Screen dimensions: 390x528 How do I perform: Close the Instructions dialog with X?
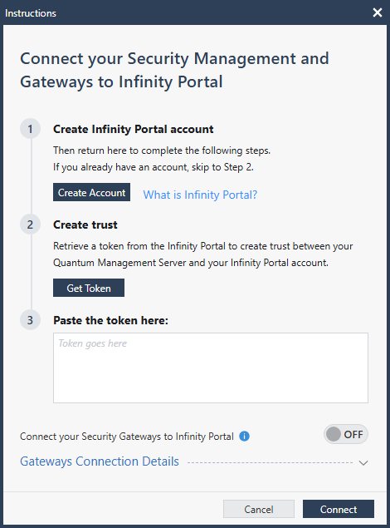378,12
